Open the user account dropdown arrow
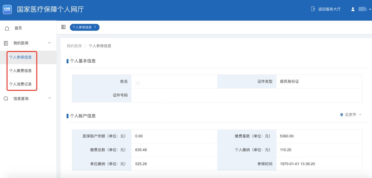 370,10
